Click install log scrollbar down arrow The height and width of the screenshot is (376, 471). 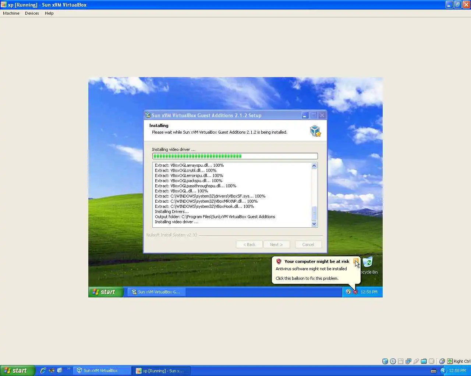tap(314, 224)
